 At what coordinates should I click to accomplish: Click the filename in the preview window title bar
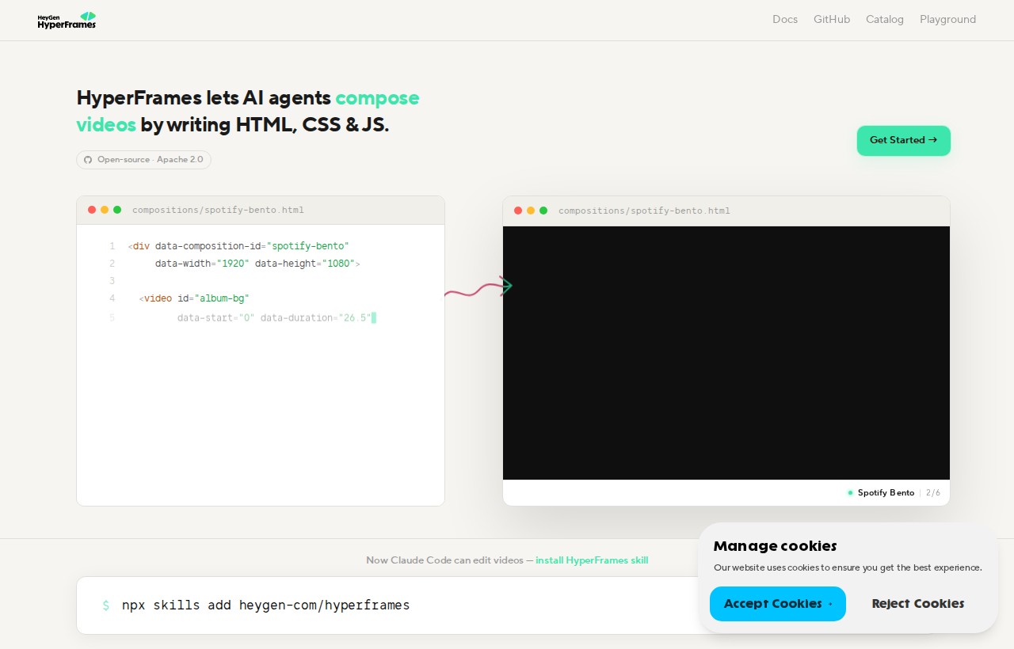pyautogui.click(x=644, y=211)
